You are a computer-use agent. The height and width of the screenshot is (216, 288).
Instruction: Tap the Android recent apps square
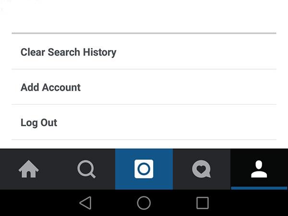[x=203, y=203]
